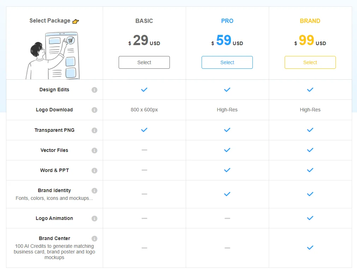This screenshot has width=357, height=276.
Task: Show info for Vector Files
Action: coord(95,150)
